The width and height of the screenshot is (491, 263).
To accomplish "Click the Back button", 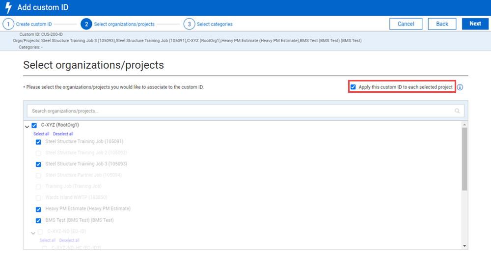I will pos(442,24).
